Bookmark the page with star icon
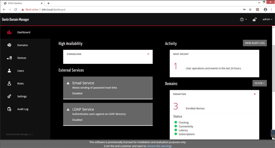The width and height of the screenshot is (275, 148). pos(250,10)
